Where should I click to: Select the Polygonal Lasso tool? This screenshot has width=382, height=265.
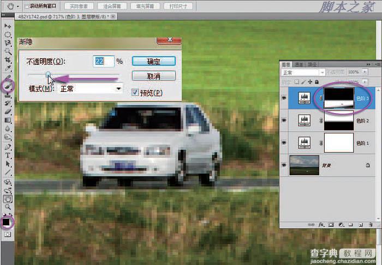[x=8, y=43]
